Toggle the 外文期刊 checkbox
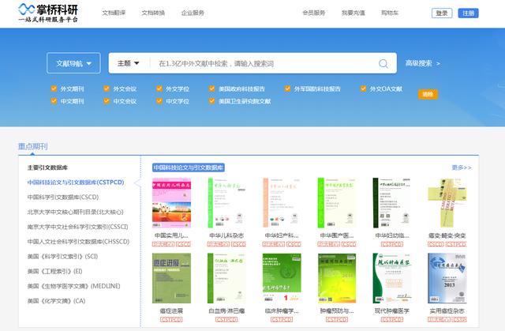The width and height of the screenshot is (505, 331). [x=54, y=88]
